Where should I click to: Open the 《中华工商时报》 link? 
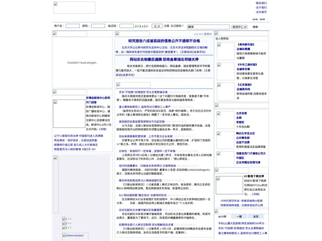[247, 65]
